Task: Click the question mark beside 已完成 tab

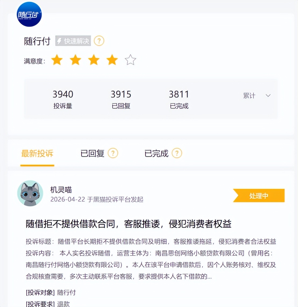Action: (x=177, y=153)
